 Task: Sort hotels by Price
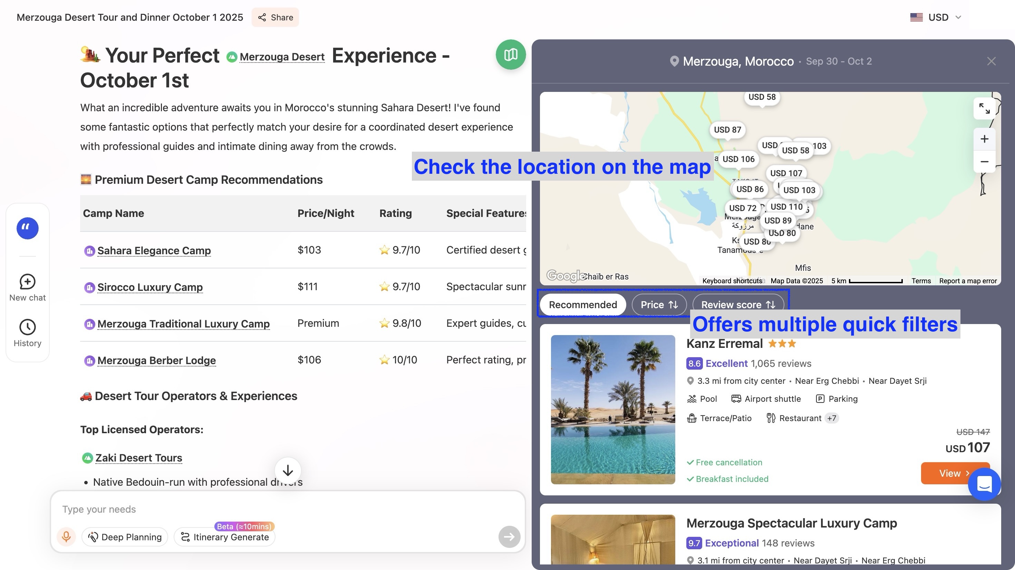659,305
